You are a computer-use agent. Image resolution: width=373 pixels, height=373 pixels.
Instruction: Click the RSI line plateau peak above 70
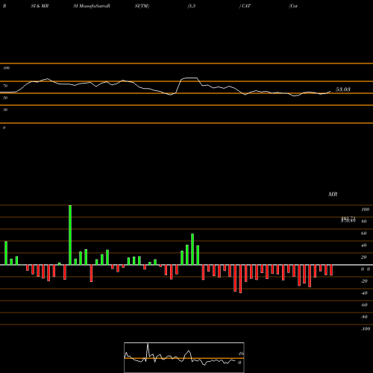point(191,78)
